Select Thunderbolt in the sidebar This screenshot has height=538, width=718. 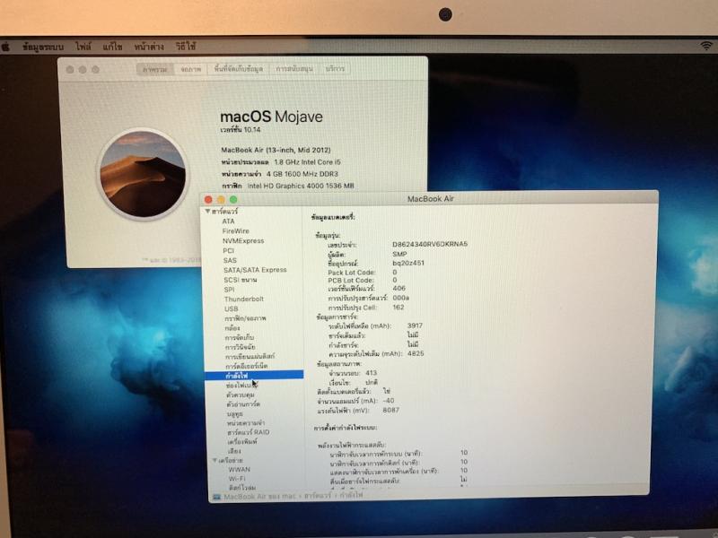[244, 299]
